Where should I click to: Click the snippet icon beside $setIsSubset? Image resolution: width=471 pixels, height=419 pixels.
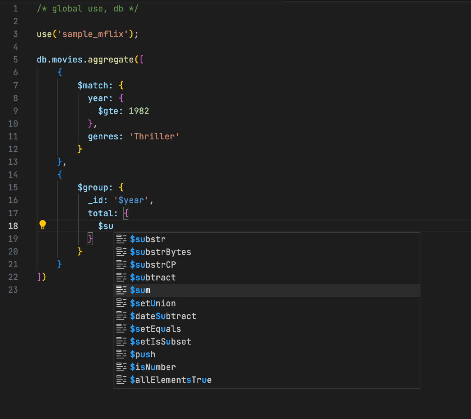pos(121,341)
